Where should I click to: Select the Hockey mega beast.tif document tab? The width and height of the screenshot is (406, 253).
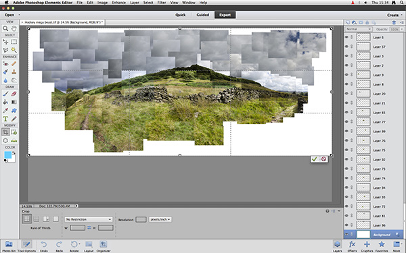[x=62, y=22]
